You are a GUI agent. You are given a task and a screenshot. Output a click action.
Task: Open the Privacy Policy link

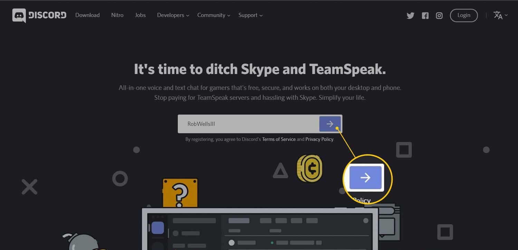pos(319,139)
